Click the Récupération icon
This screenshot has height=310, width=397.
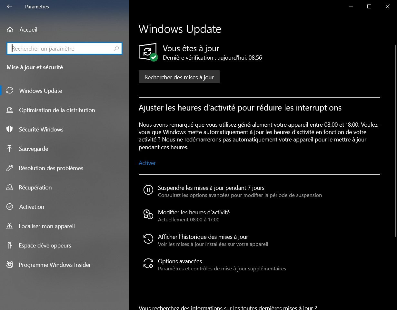coord(10,187)
